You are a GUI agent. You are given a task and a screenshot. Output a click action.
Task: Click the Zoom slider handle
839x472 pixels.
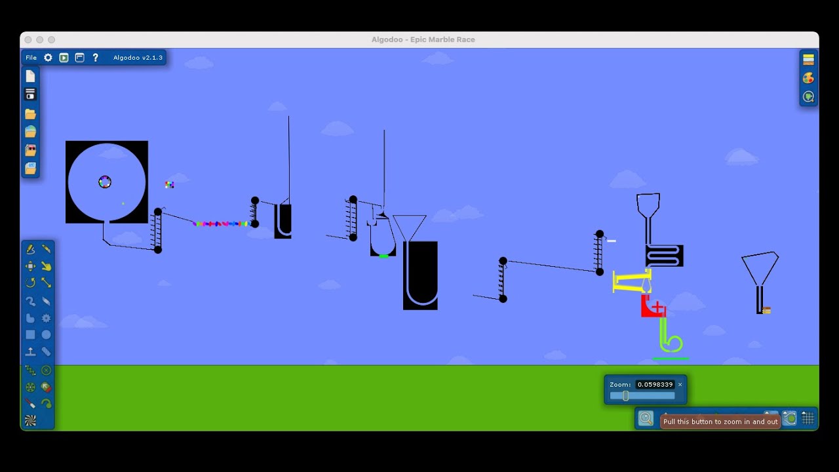click(625, 396)
